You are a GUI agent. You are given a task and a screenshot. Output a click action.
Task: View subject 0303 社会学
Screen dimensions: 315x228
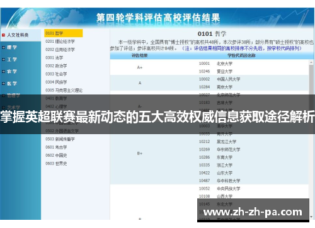[56, 74]
